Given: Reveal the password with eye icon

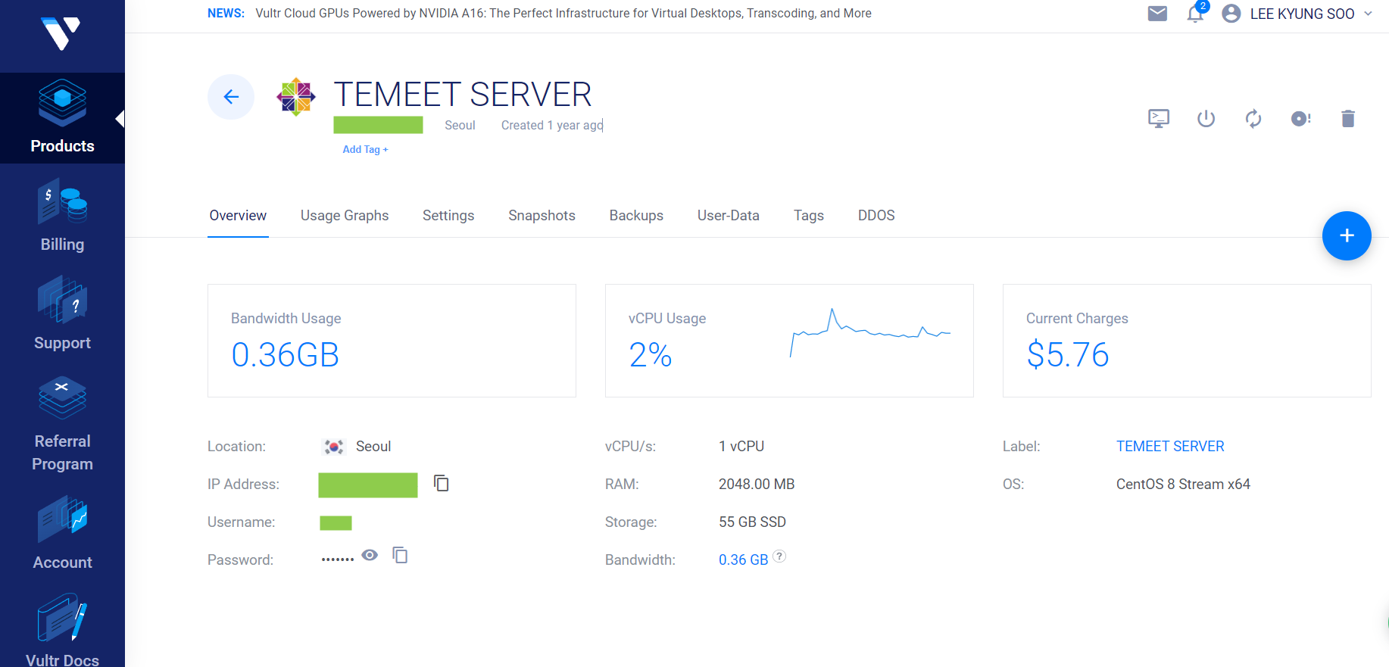Looking at the screenshot, I should point(370,555).
